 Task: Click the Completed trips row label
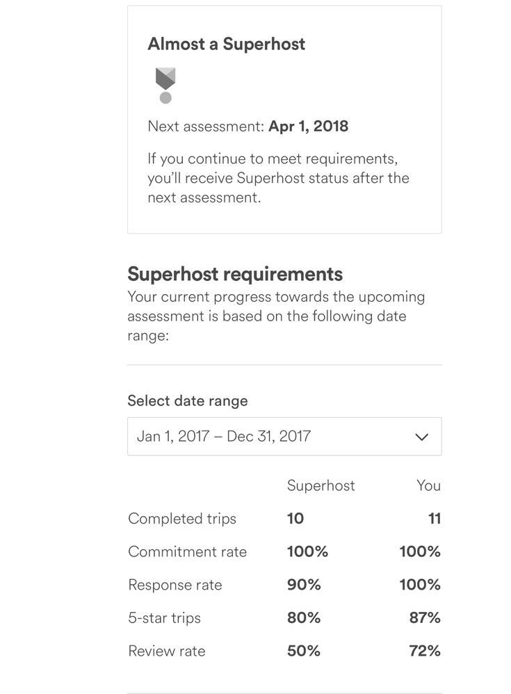tap(182, 519)
